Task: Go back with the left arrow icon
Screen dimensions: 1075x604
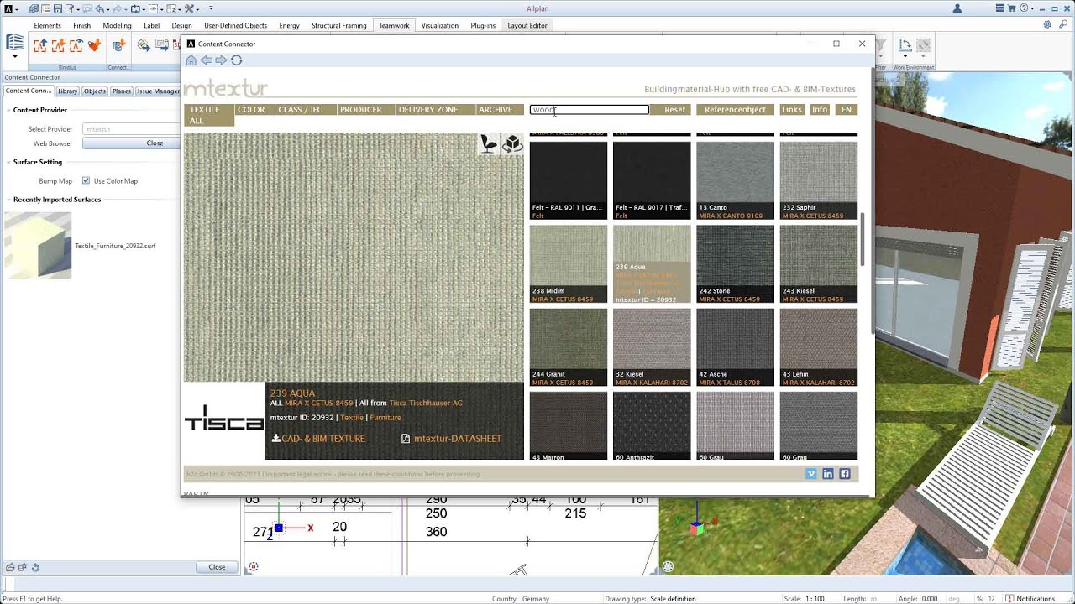Action: point(206,60)
